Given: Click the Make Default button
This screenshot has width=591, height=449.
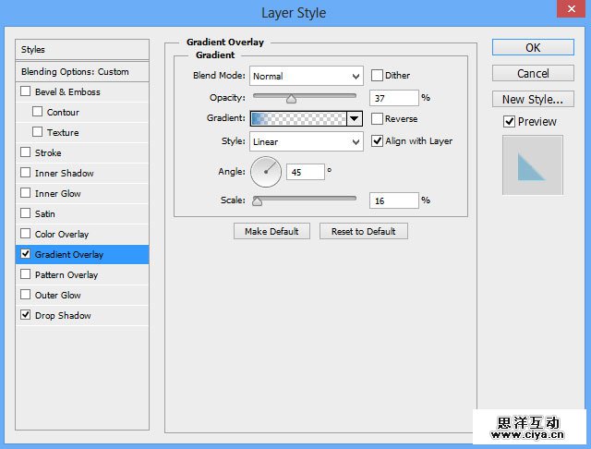Looking at the screenshot, I should [273, 231].
